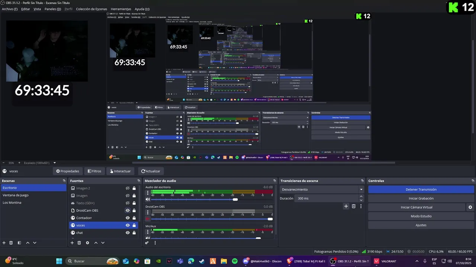
Task: Open Spotify from the taskbar
Action: coord(235,261)
